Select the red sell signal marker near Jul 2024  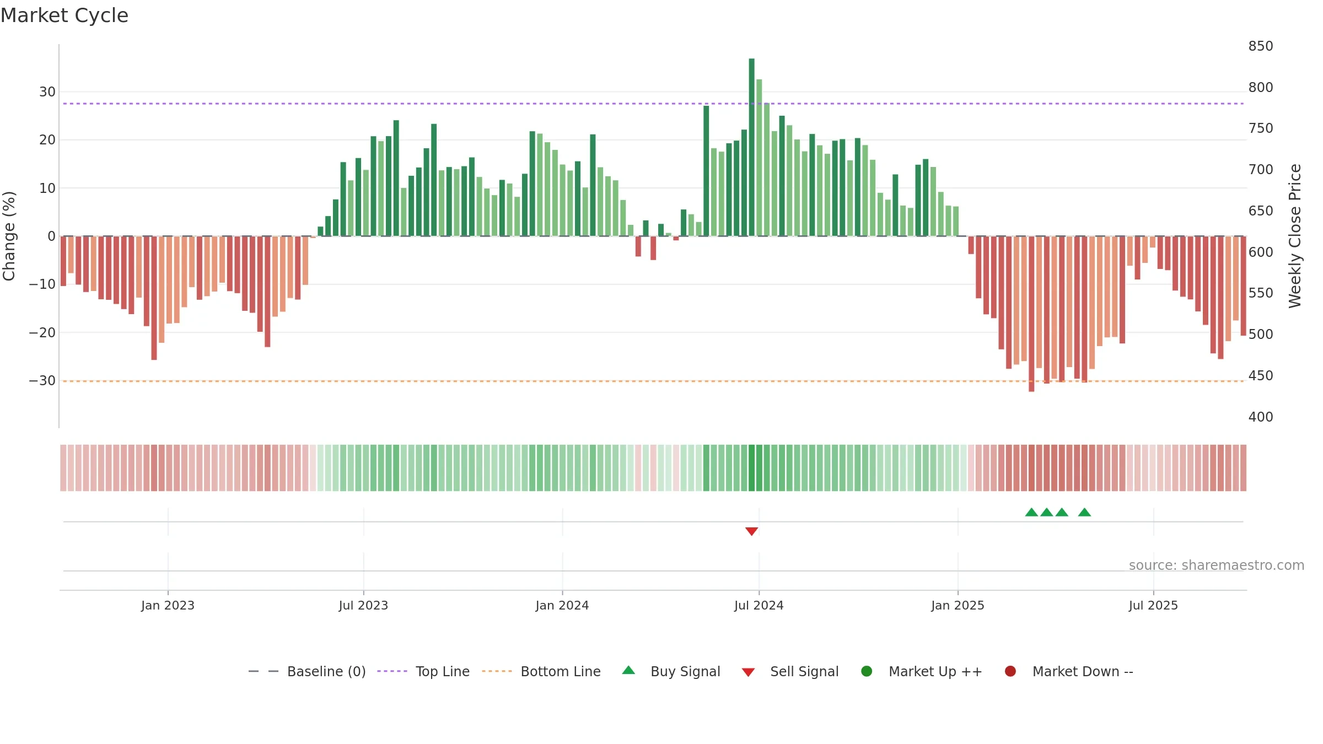(751, 531)
